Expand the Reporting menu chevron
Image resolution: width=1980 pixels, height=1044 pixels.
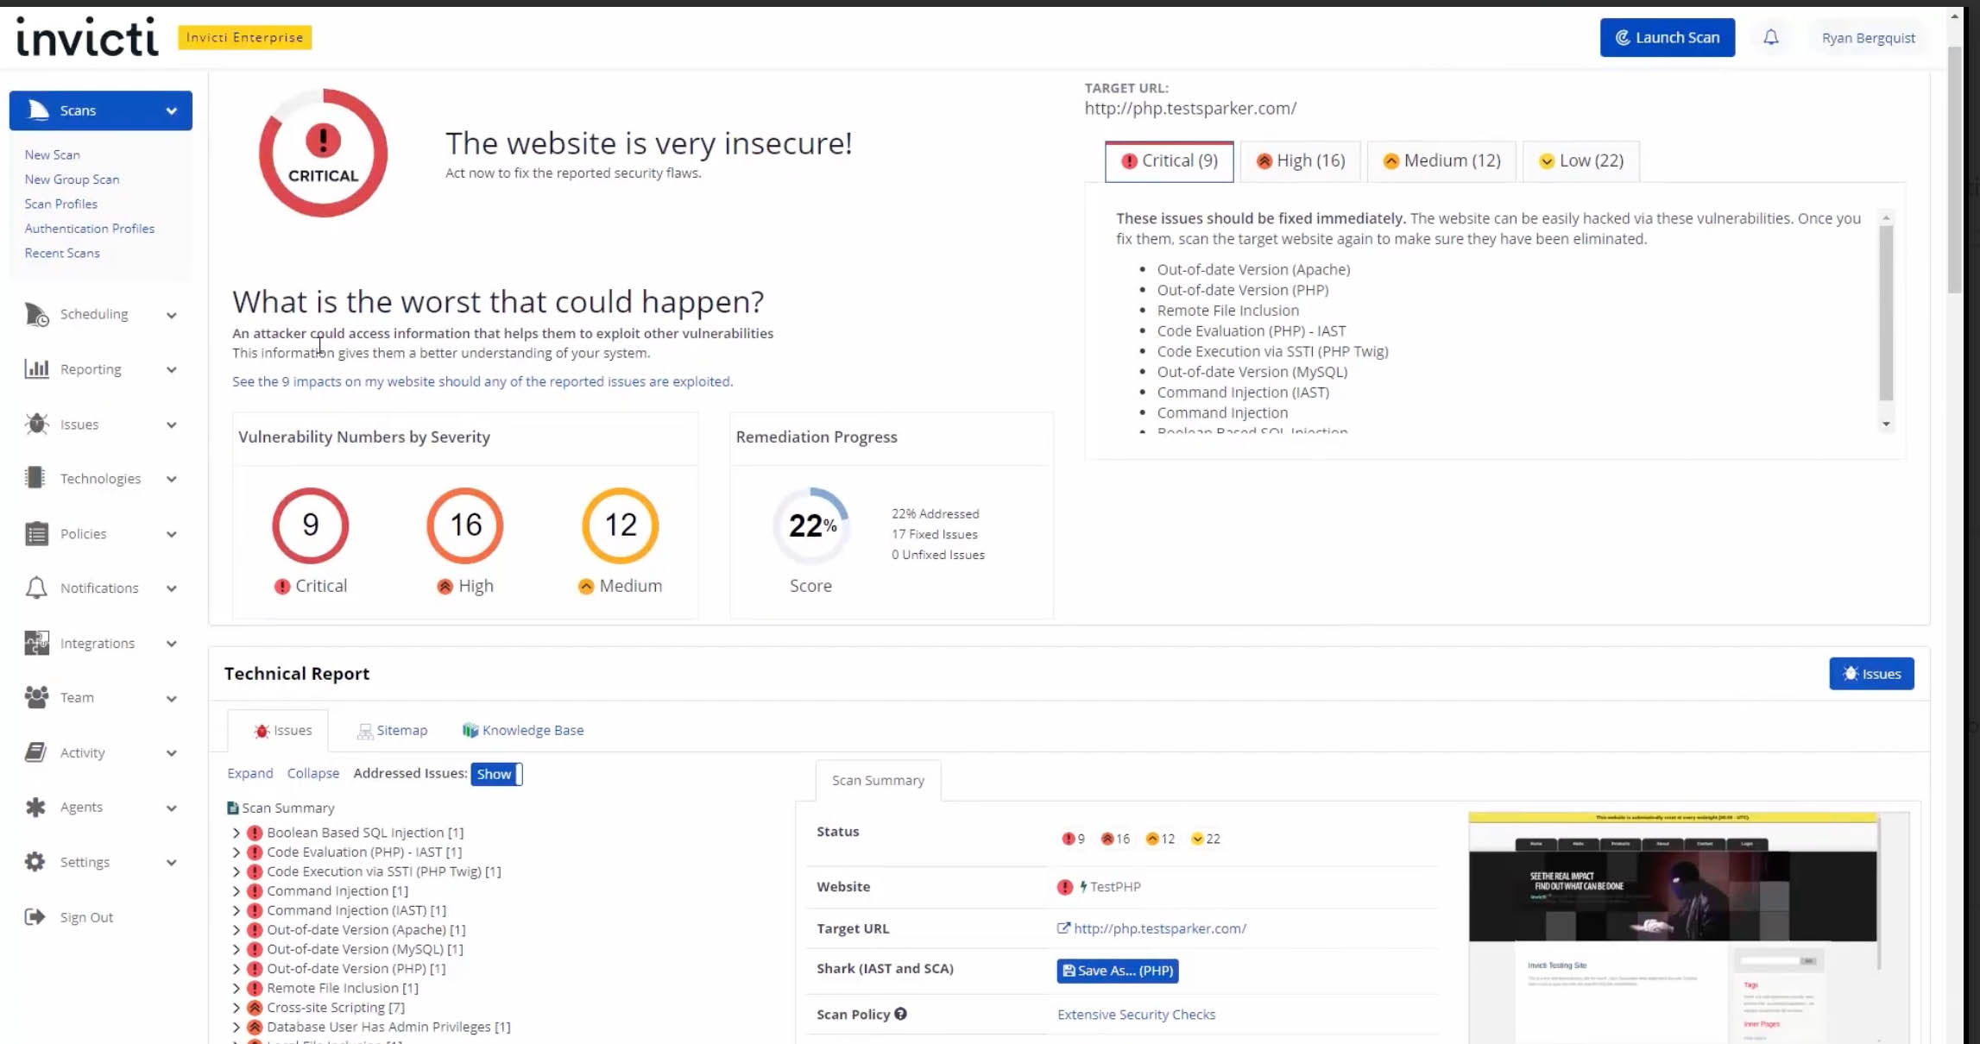[171, 369]
